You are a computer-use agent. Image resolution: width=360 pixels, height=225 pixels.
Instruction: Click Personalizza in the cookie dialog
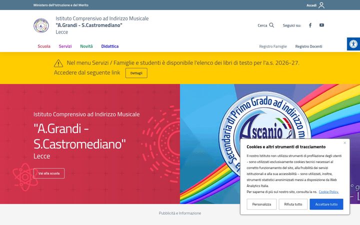(x=261, y=204)
